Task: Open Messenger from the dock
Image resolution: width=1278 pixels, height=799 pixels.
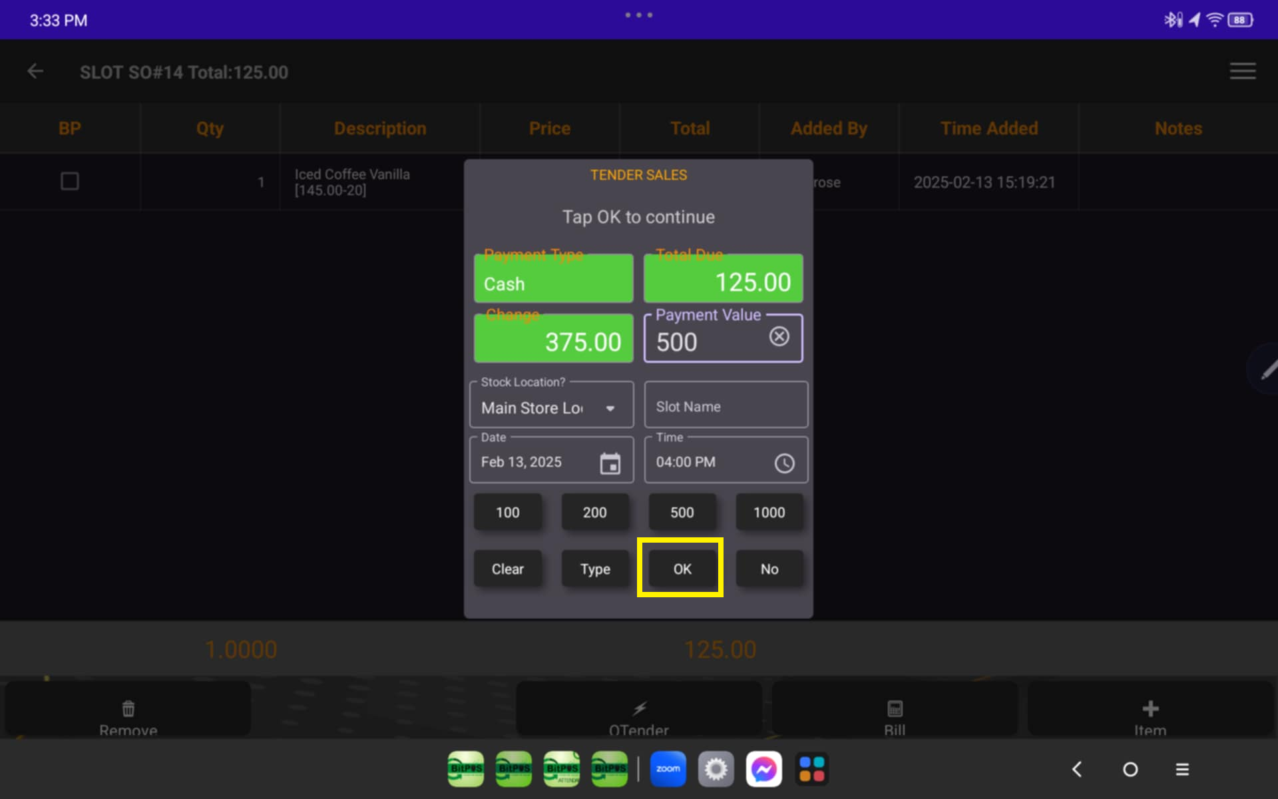Action: [x=763, y=769]
